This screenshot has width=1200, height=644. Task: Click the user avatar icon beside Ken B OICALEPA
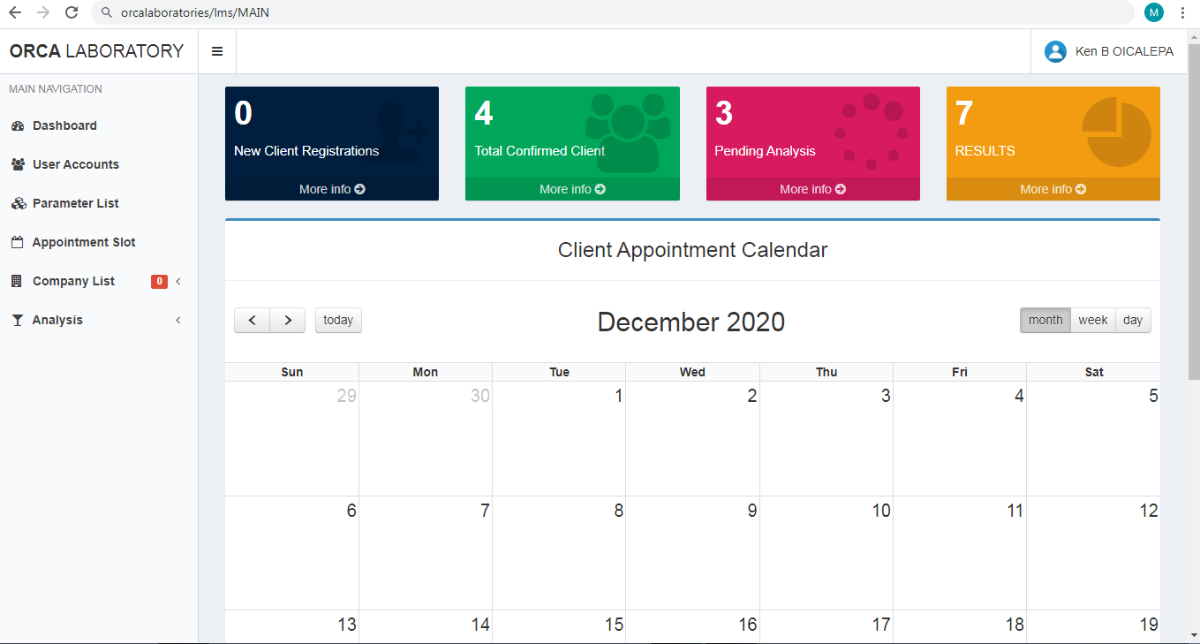pyautogui.click(x=1055, y=51)
